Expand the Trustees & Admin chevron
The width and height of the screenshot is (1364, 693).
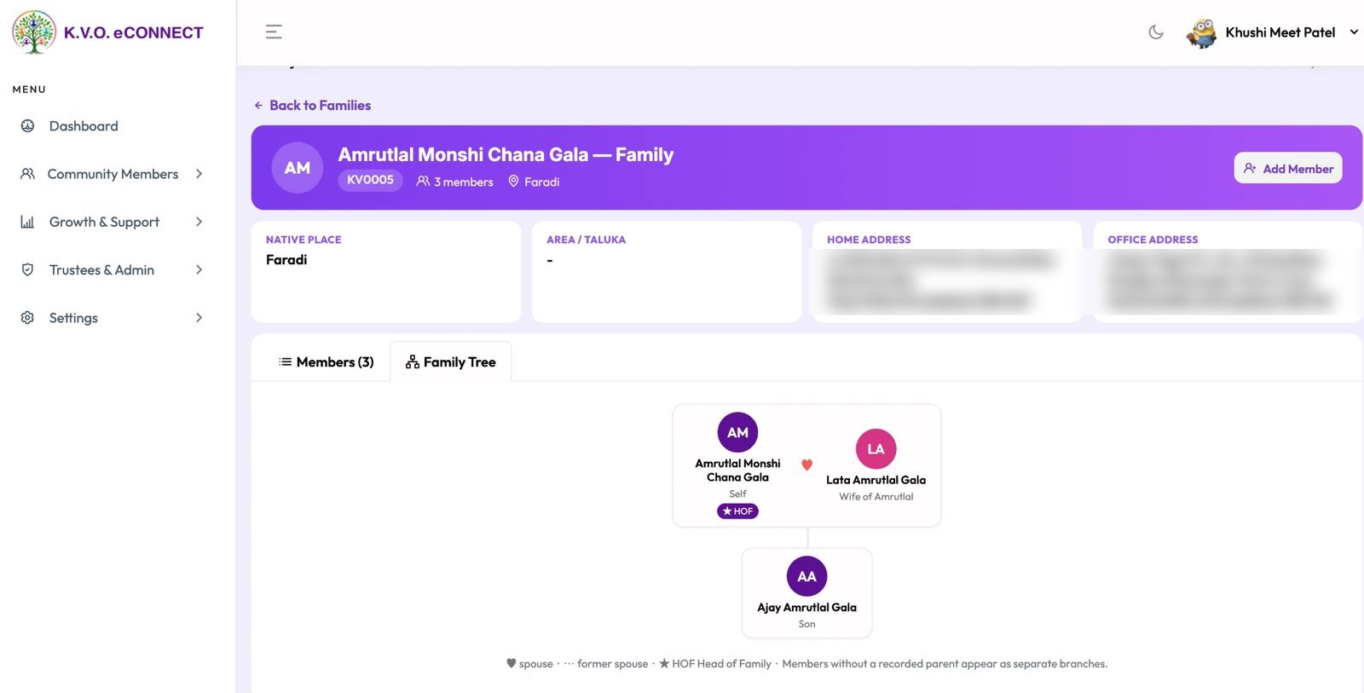[199, 269]
